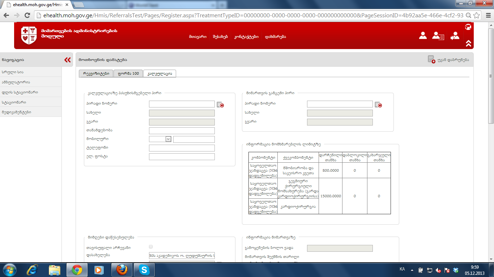Collapse the ნავიგაცია sidebar with red double arrows
This screenshot has height=277, width=494.
point(67,60)
